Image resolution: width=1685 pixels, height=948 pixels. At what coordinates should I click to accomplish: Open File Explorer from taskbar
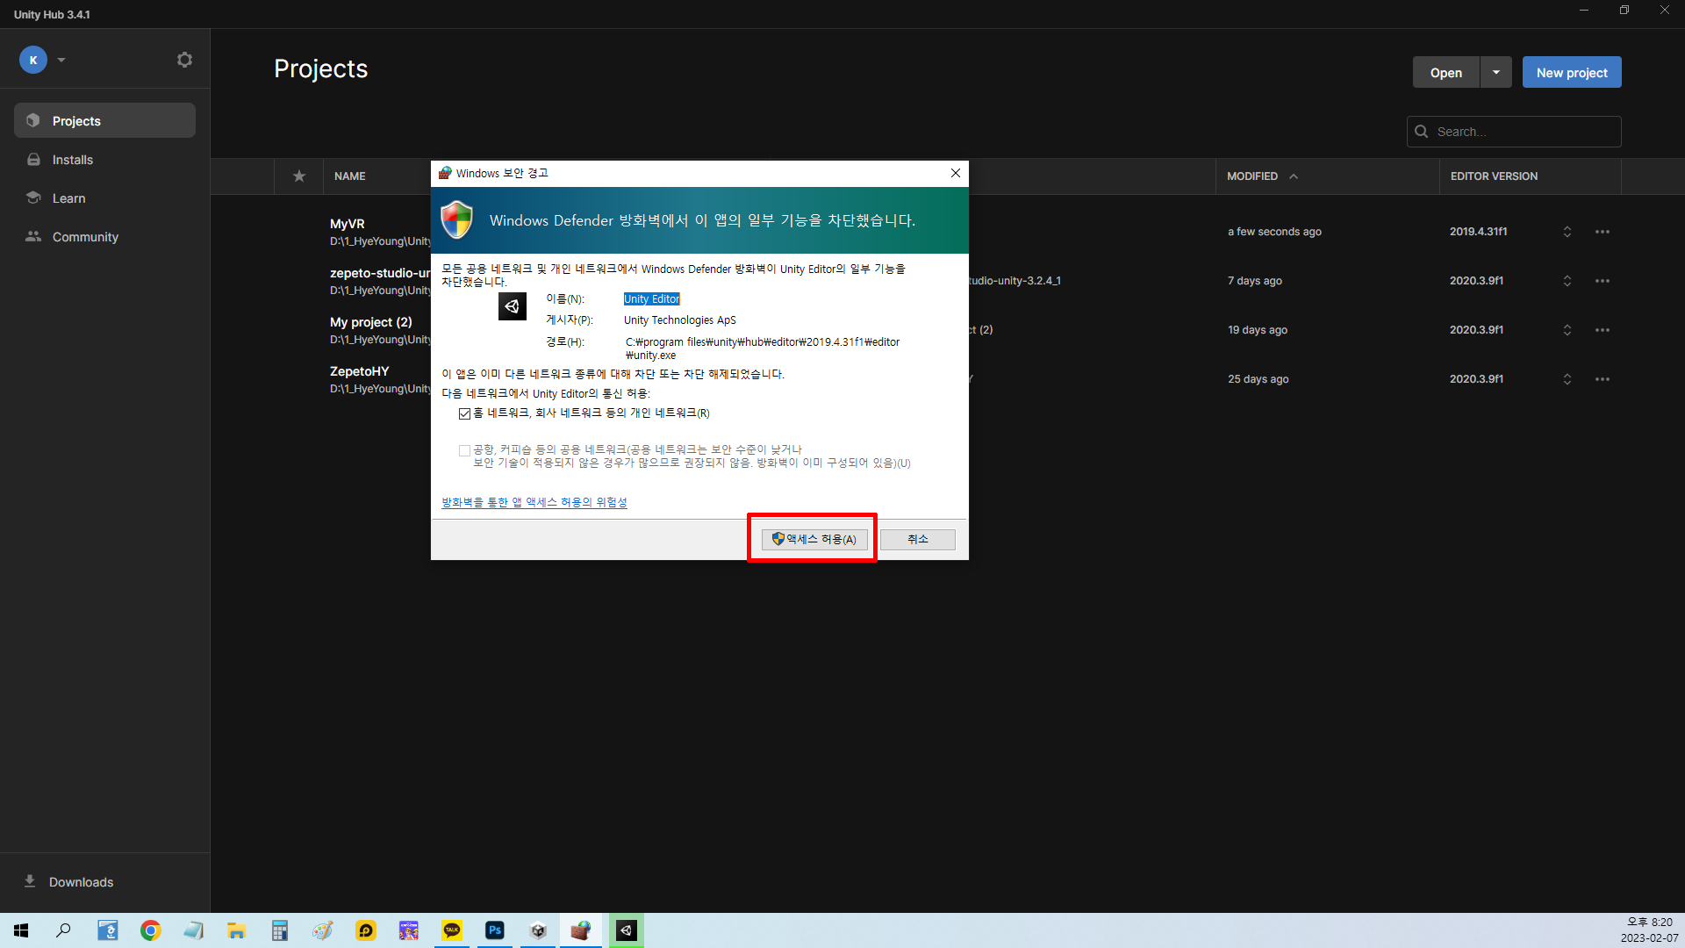click(237, 930)
